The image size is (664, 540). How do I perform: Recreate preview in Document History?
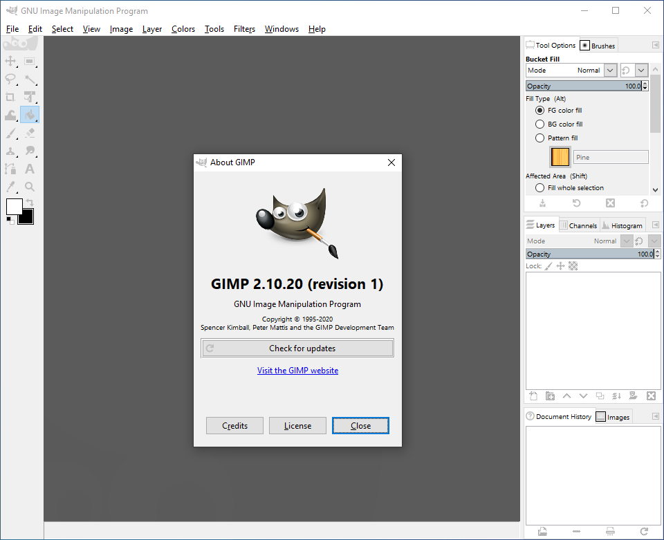pos(644,532)
